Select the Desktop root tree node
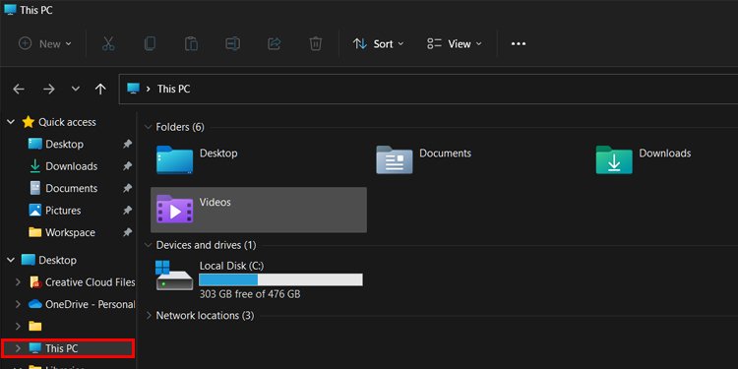The image size is (738, 369). tap(57, 261)
